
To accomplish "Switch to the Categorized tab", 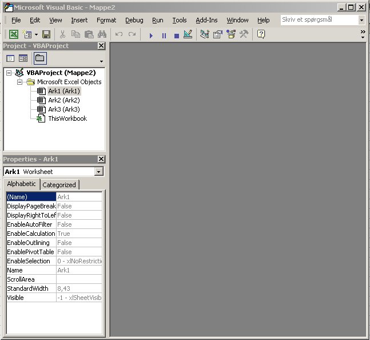I will pyautogui.click(x=59, y=185).
